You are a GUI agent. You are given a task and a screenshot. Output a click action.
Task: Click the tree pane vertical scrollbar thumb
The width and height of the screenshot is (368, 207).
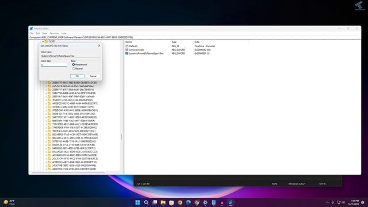[x=121, y=137]
